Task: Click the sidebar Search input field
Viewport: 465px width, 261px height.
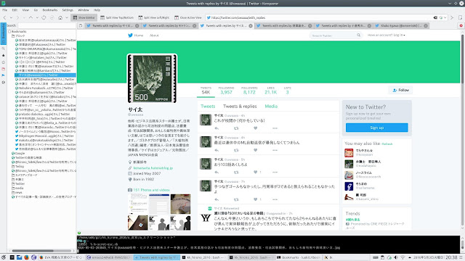Action: tap(46, 25)
